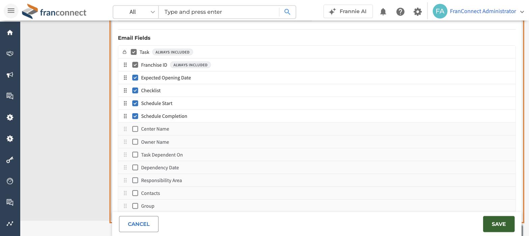The width and height of the screenshot is (529, 236).
Task: Click the FranConnect logo
Action: (54, 12)
